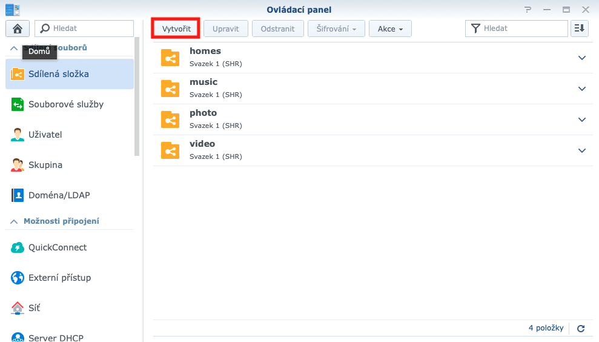Image resolution: width=599 pixels, height=342 pixels.
Task: Click the QuickConnect cloud icon
Action: click(17, 247)
